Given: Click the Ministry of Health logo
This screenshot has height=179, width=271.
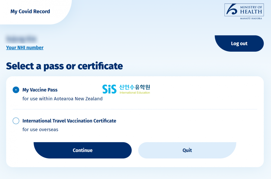Looking at the screenshot, I should (244, 12).
